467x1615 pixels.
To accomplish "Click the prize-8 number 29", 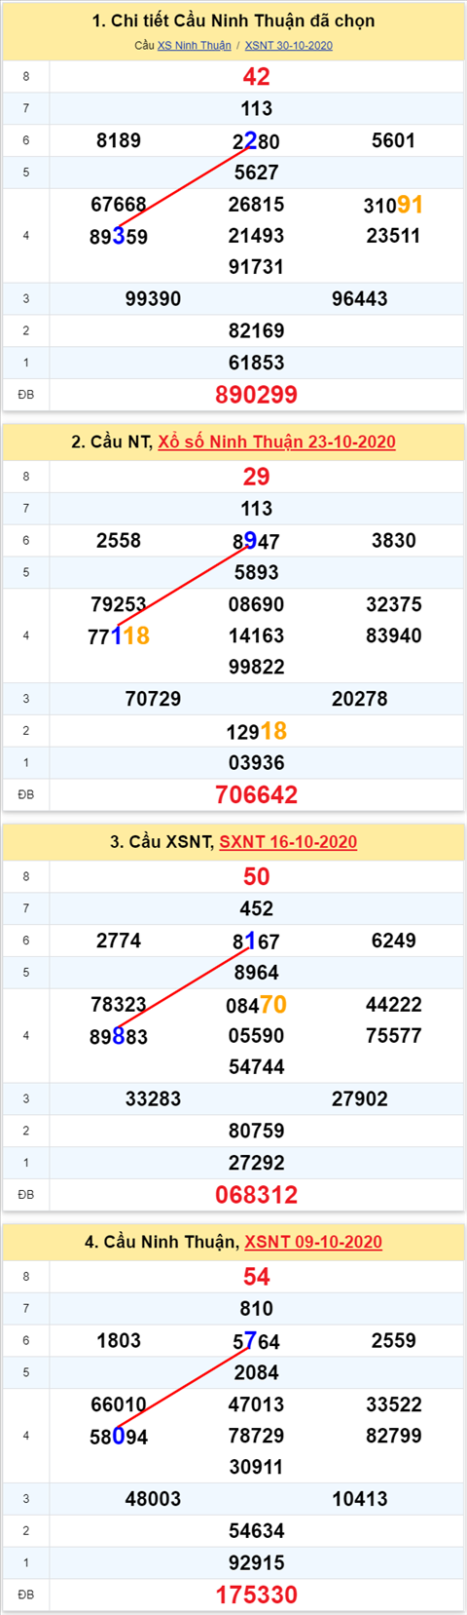I will [257, 477].
